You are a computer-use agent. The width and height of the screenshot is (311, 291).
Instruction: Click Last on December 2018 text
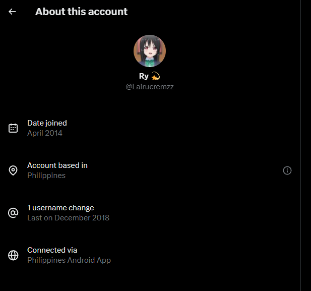coord(68,218)
